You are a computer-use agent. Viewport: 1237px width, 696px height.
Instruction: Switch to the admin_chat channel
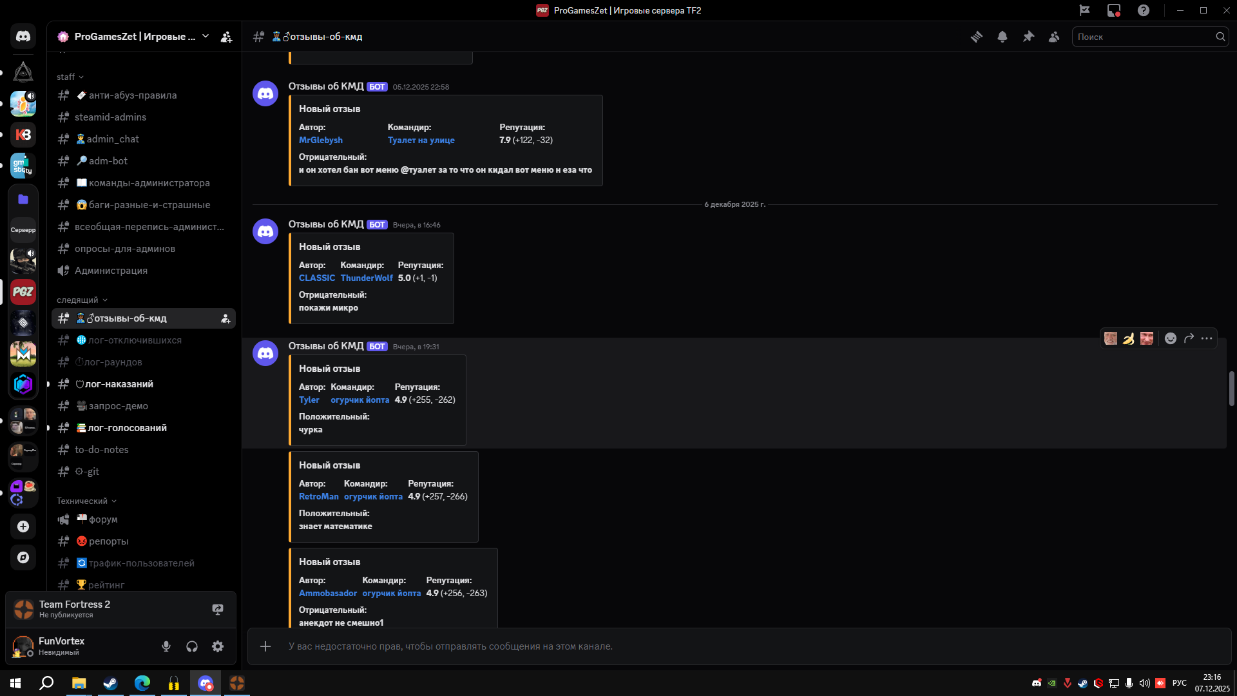pos(113,139)
